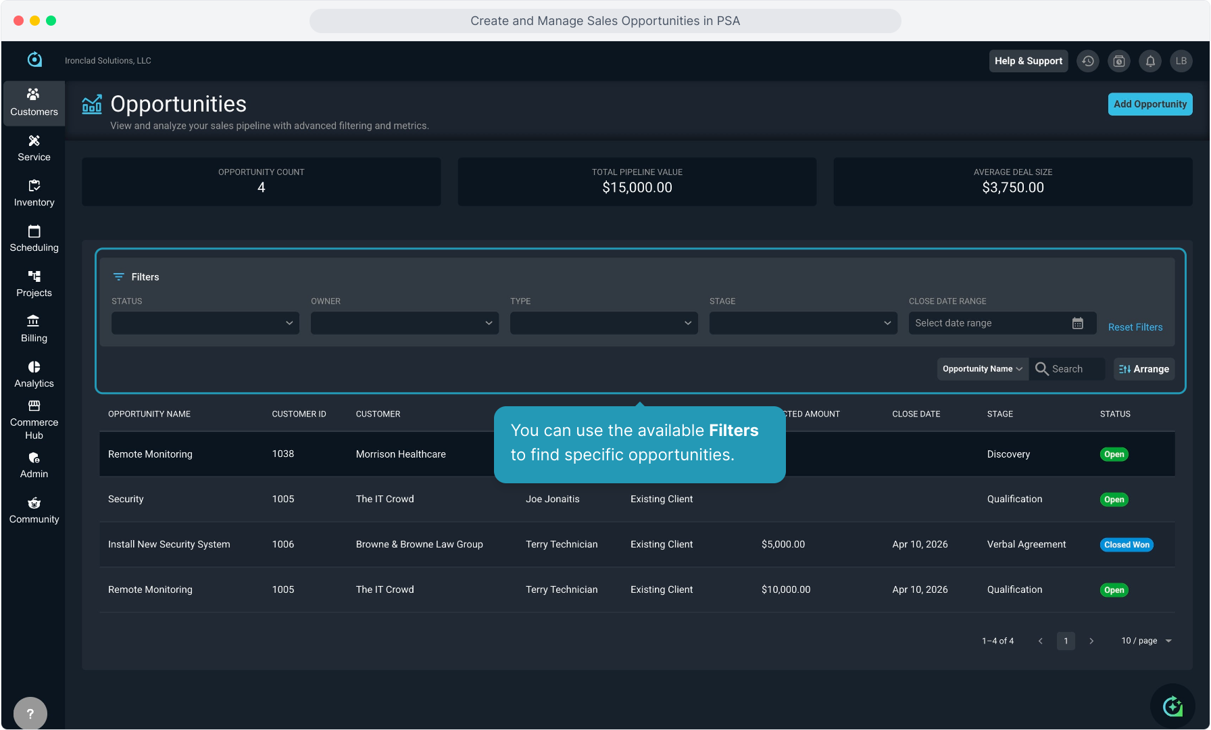This screenshot has width=1211, height=730.
Task: Focus the Search input field
Action: tap(1076, 369)
